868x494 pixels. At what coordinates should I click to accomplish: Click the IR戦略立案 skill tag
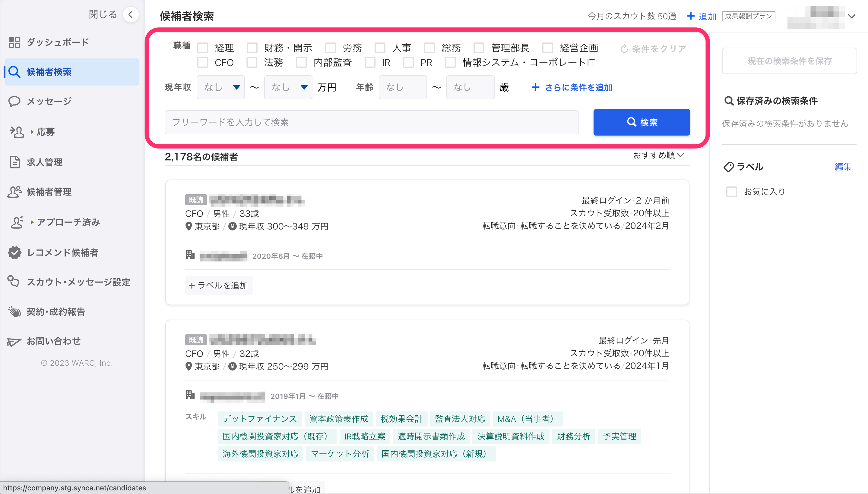(x=365, y=436)
